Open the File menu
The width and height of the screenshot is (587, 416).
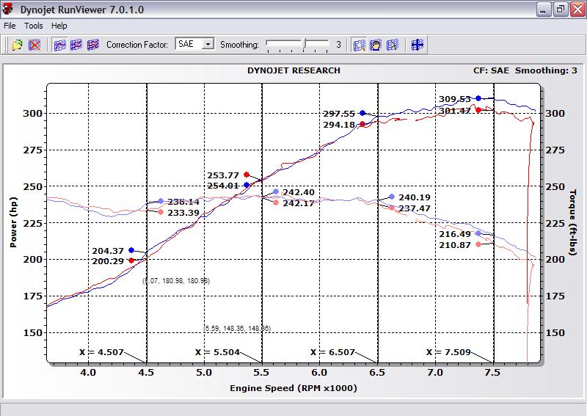[10, 26]
